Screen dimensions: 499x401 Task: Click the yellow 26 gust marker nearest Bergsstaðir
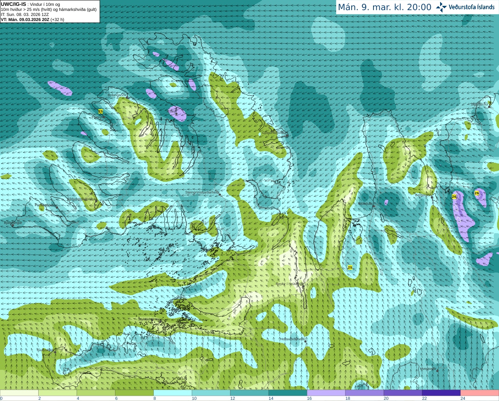(x=454, y=197)
